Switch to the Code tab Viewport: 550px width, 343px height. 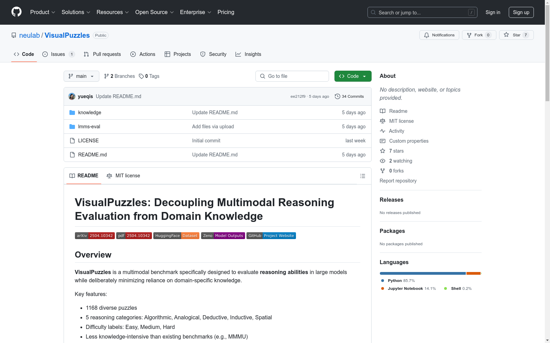click(x=24, y=54)
